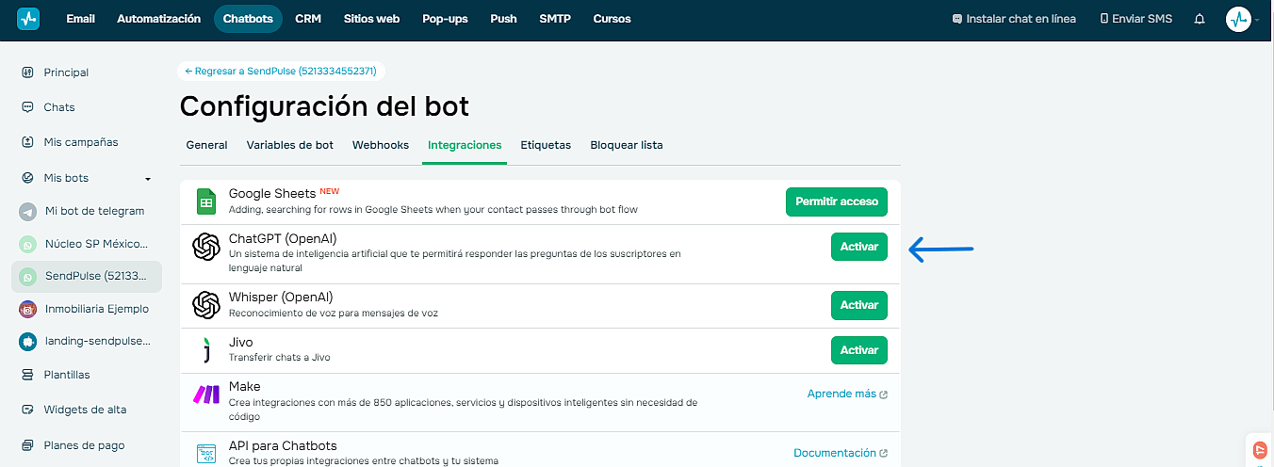Collapse the Mis bots dropdown arrow
The height and width of the screenshot is (467, 1274).
(147, 179)
